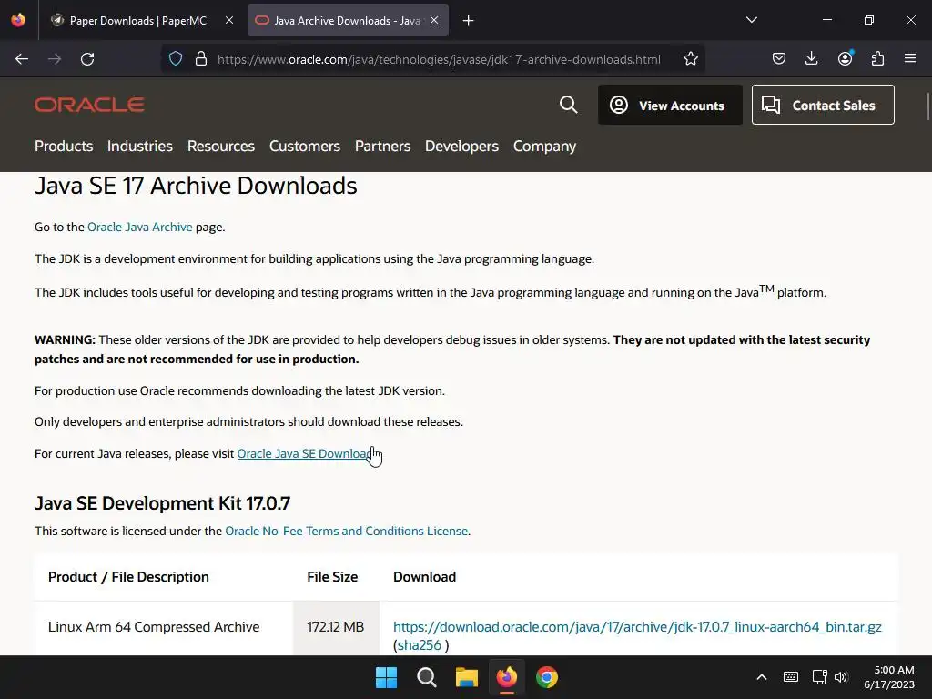
Task: Open a new tab with the plus button
Action: pos(469,21)
